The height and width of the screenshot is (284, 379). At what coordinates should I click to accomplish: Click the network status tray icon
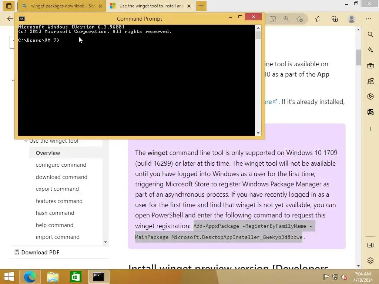[335, 277]
